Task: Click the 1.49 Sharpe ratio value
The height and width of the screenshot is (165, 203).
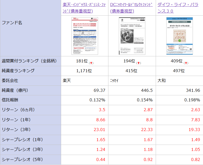Action: pos(196,140)
